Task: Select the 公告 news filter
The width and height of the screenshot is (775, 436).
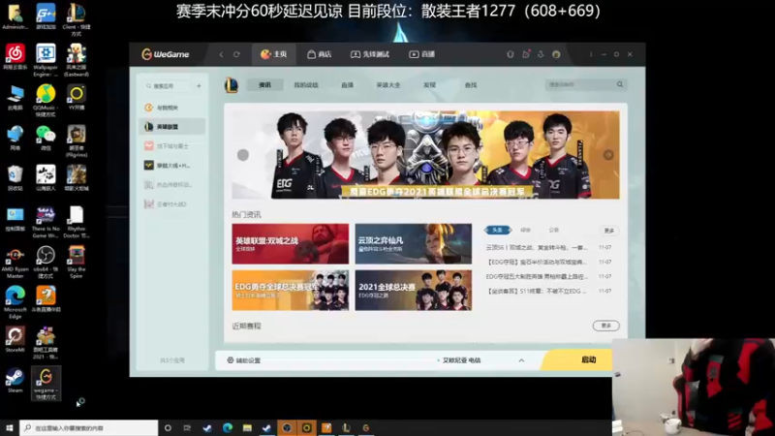Action: coord(553,230)
